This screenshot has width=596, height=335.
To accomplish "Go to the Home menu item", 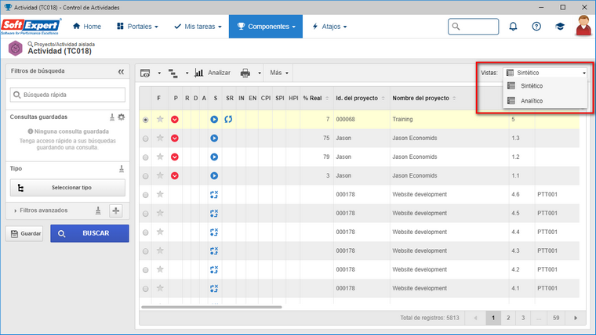I will coord(87,27).
